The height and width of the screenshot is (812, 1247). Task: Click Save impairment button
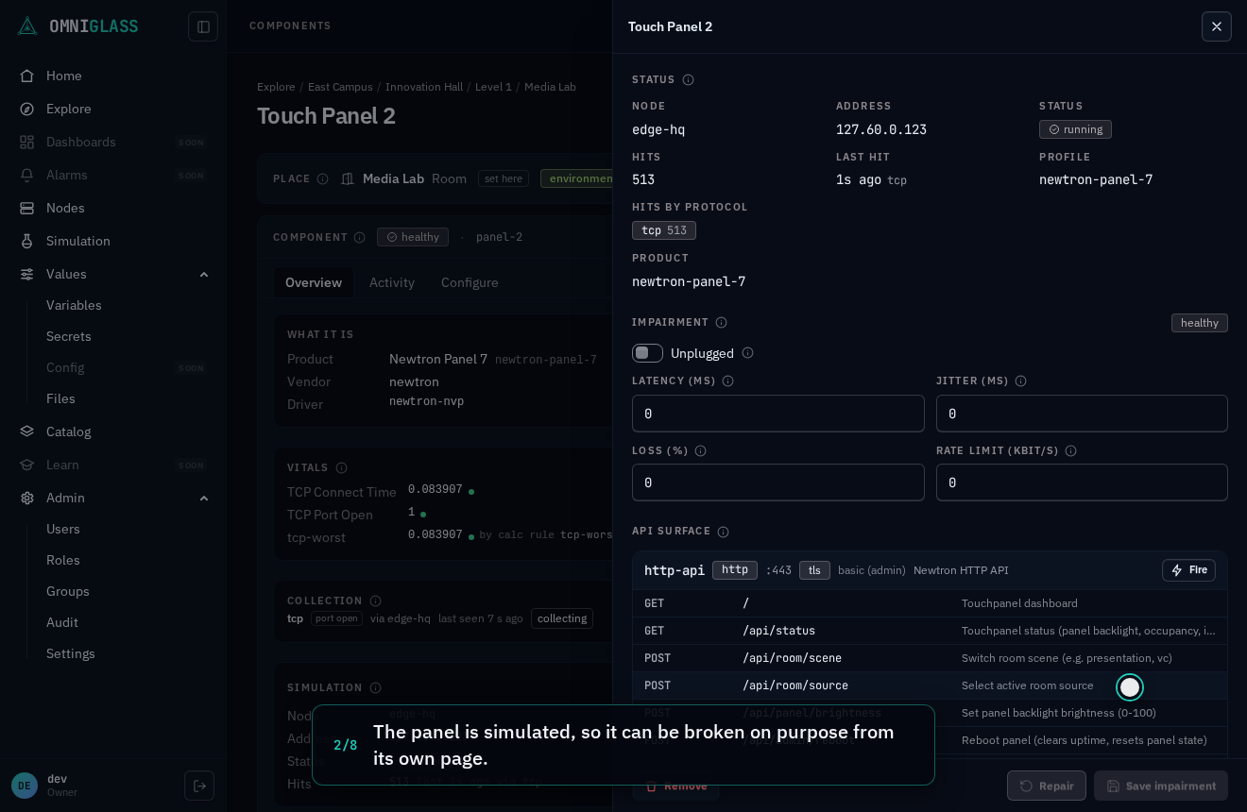click(x=1161, y=786)
